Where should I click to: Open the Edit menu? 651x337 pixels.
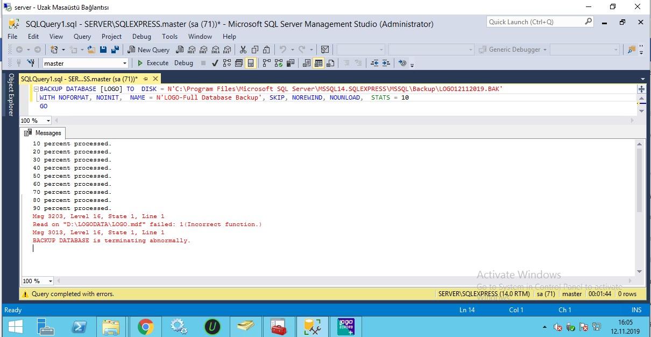33,37
